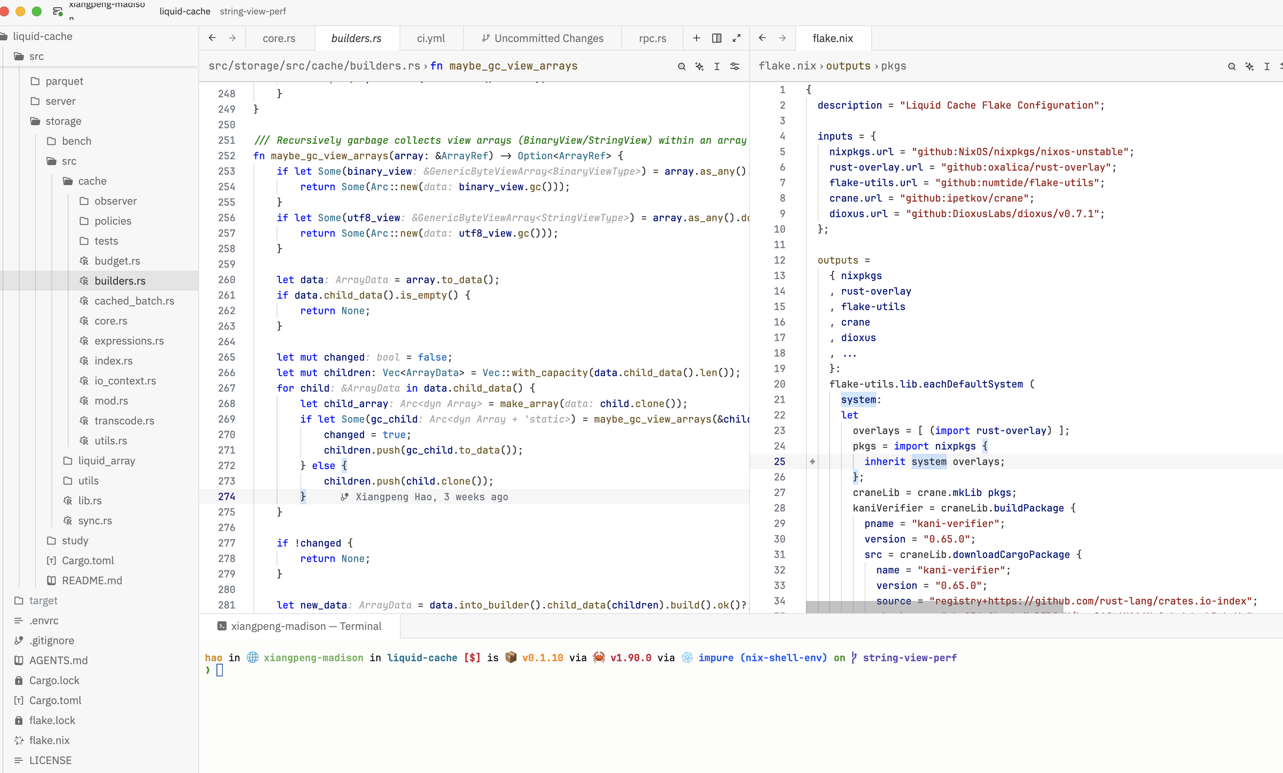Open transcode.rs in file tree
Viewport: 1283px width, 773px height.
124,420
